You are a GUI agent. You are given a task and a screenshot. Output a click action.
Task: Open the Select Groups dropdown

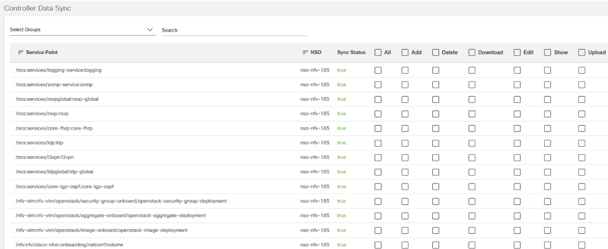point(82,30)
